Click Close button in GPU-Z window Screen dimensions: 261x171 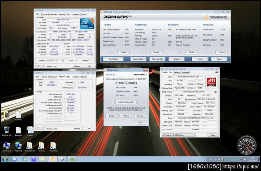[213, 135]
